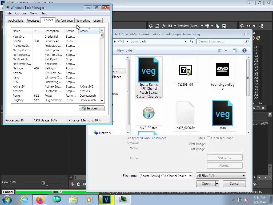Click timeline zoom-out minus icon
The width and height of the screenshot is (273, 205).
tap(265, 178)
